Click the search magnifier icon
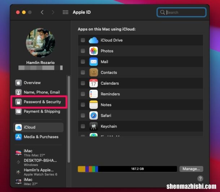The image size is (220, 192). [162, 12]
